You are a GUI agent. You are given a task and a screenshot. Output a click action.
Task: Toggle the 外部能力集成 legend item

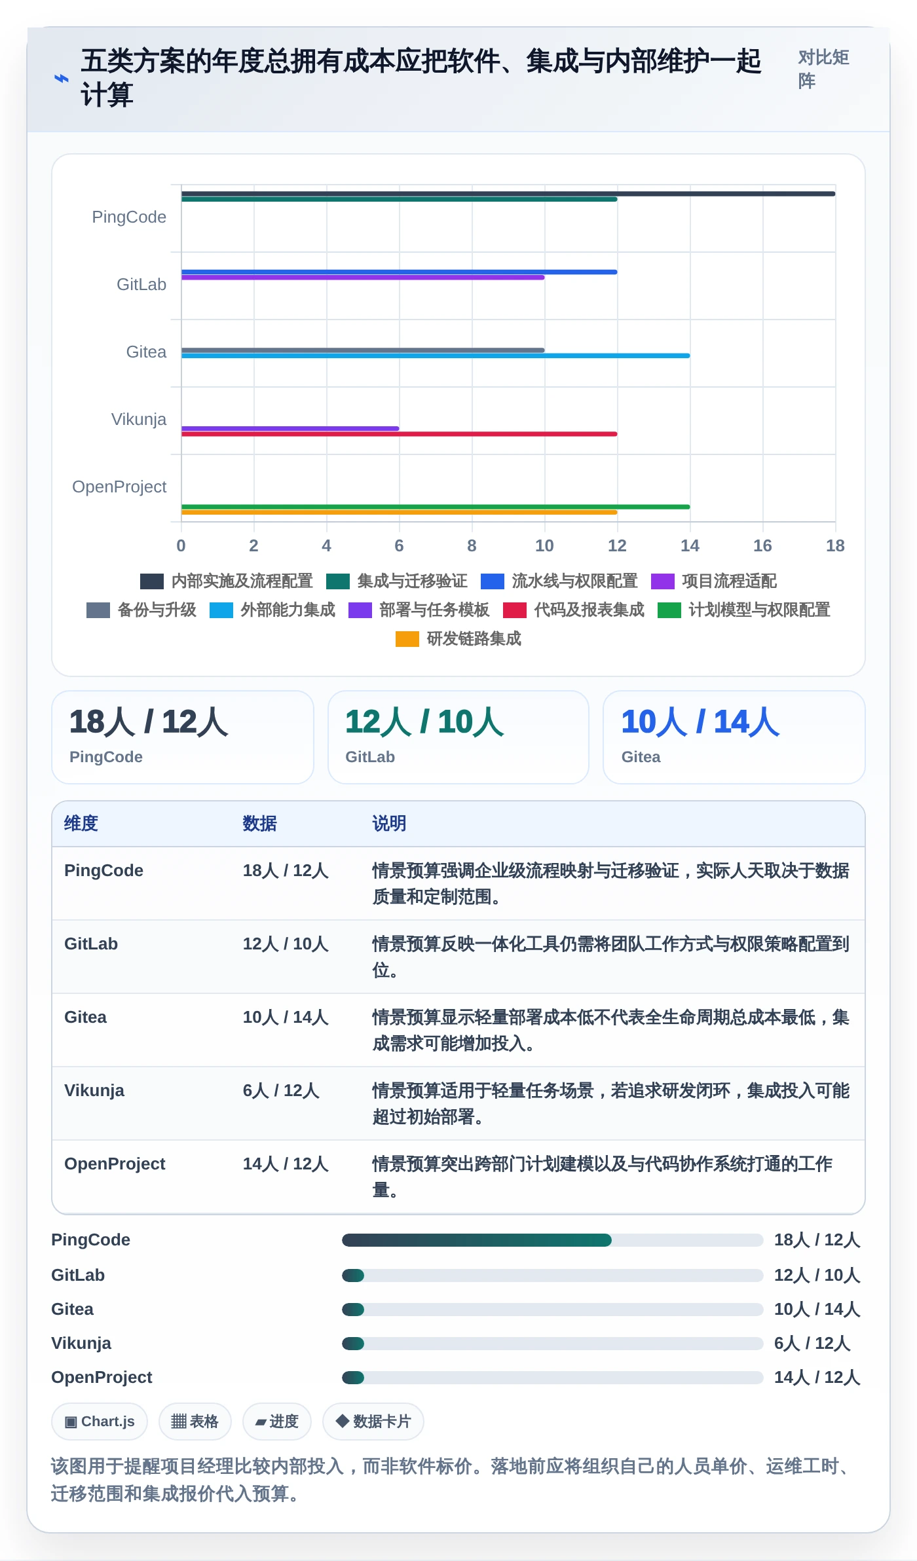(272, 610)
